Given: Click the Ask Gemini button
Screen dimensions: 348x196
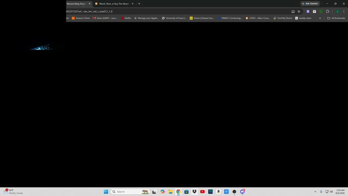Looking at the screenshot, I should pos(309,4).
